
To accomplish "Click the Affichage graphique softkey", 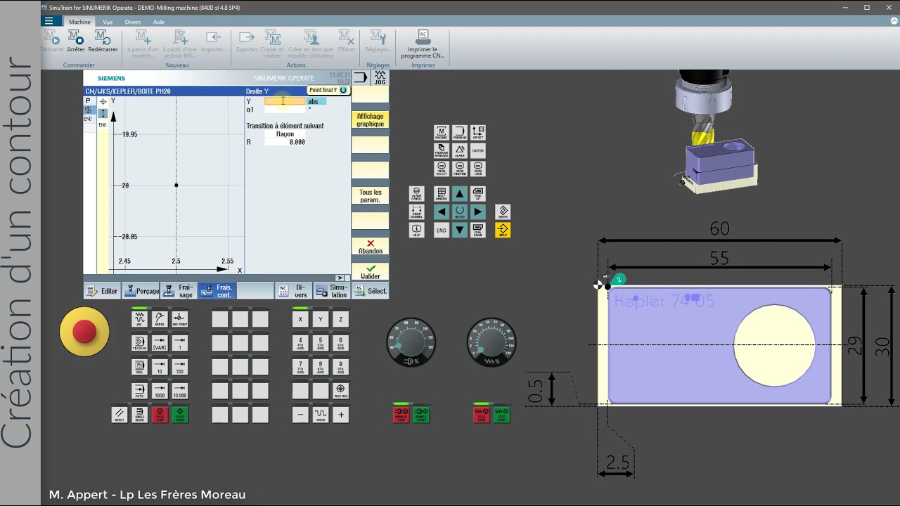I will [x=370, y=120].
